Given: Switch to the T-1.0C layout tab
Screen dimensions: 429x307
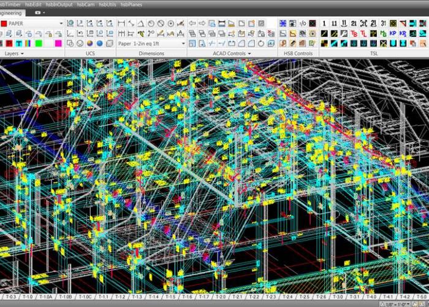Looking at the screenshot, I should [85, 297].
